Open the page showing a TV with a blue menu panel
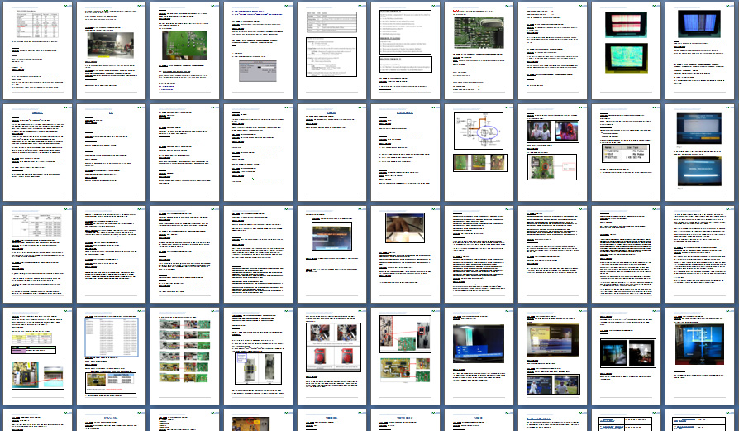The image size is (739, 431). (479, 357)
